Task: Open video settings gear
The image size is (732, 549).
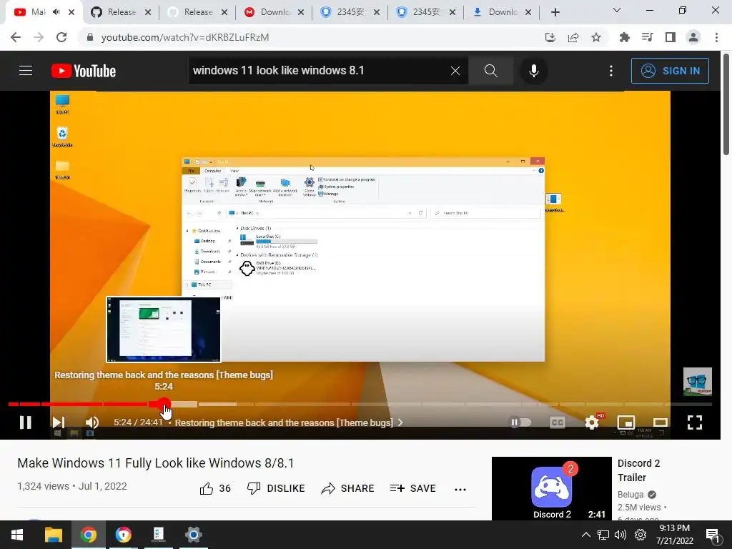Action: tap(592, 422)
